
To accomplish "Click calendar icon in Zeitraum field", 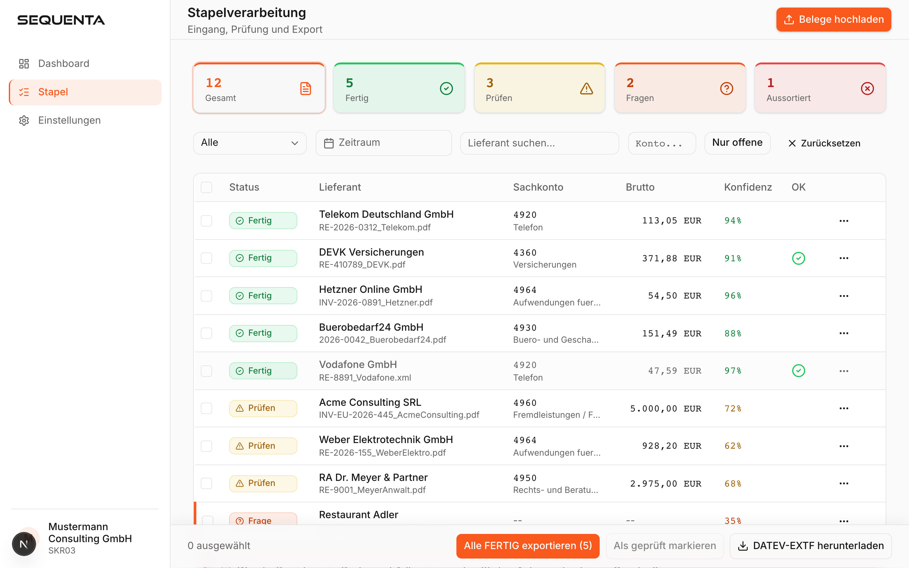I will 329,143.
